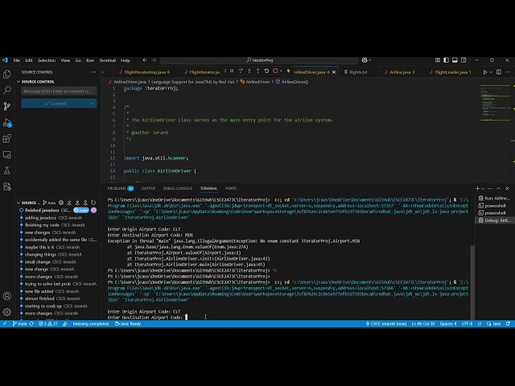
Task: Open the Search view in activity bar
Action: [7, 90]
